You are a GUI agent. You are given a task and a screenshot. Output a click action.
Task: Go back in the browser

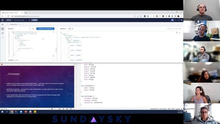tap(2, 16)
